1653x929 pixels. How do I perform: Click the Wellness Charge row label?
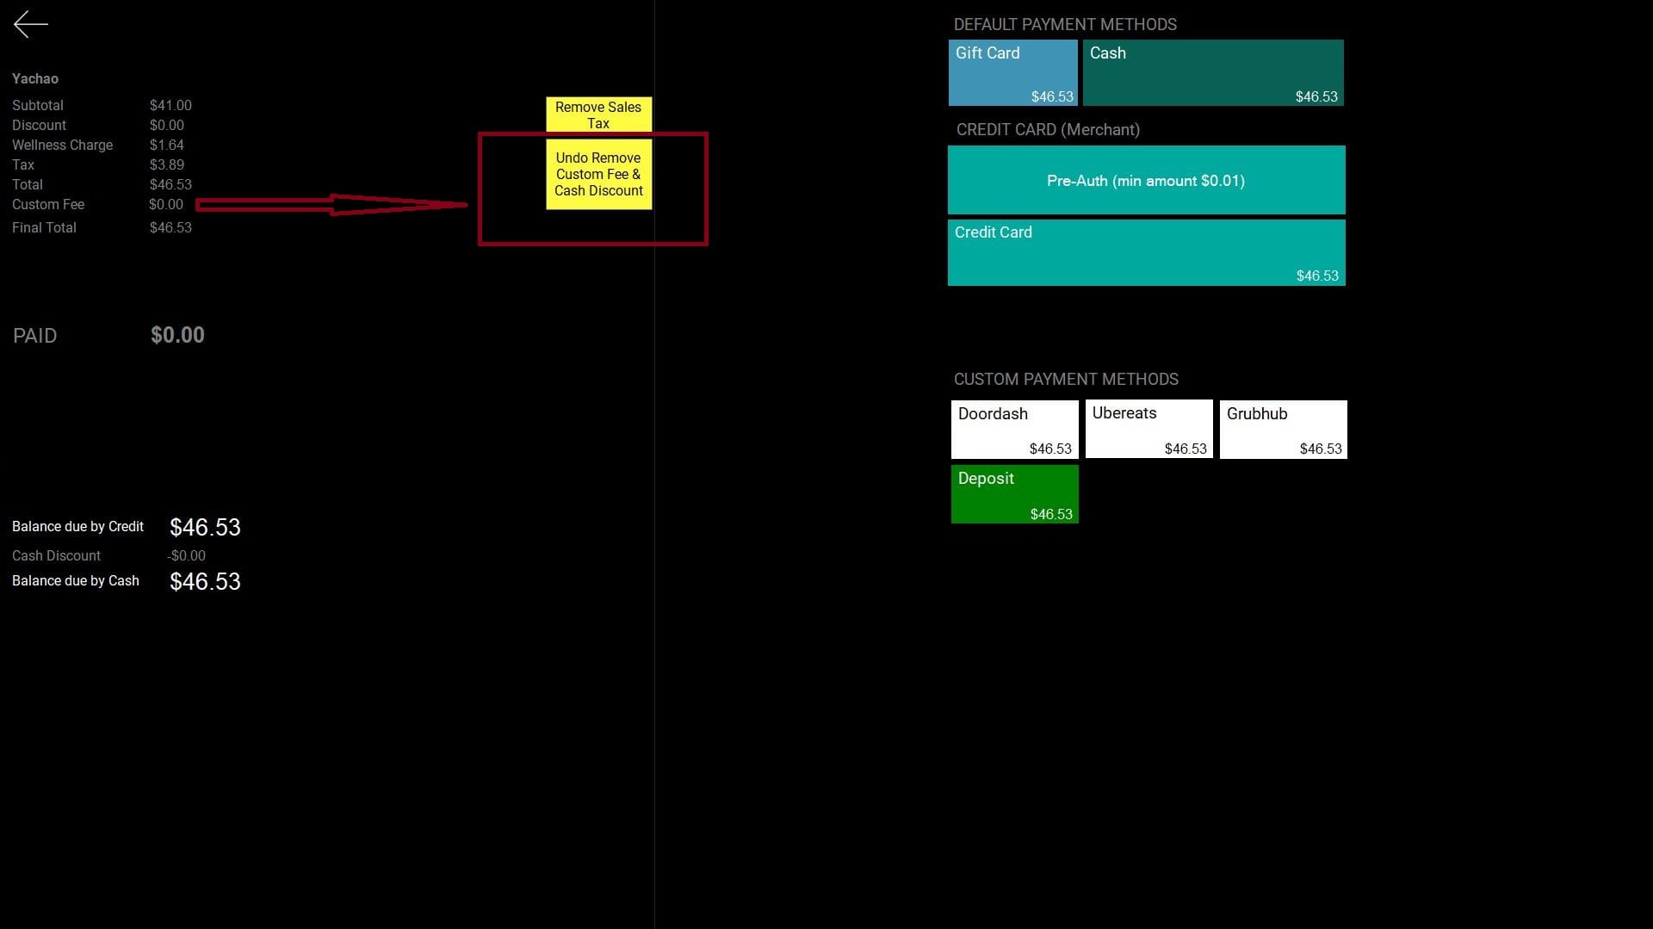point(62,146)
